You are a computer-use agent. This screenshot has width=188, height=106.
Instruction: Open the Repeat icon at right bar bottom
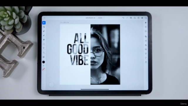point(146,62)
